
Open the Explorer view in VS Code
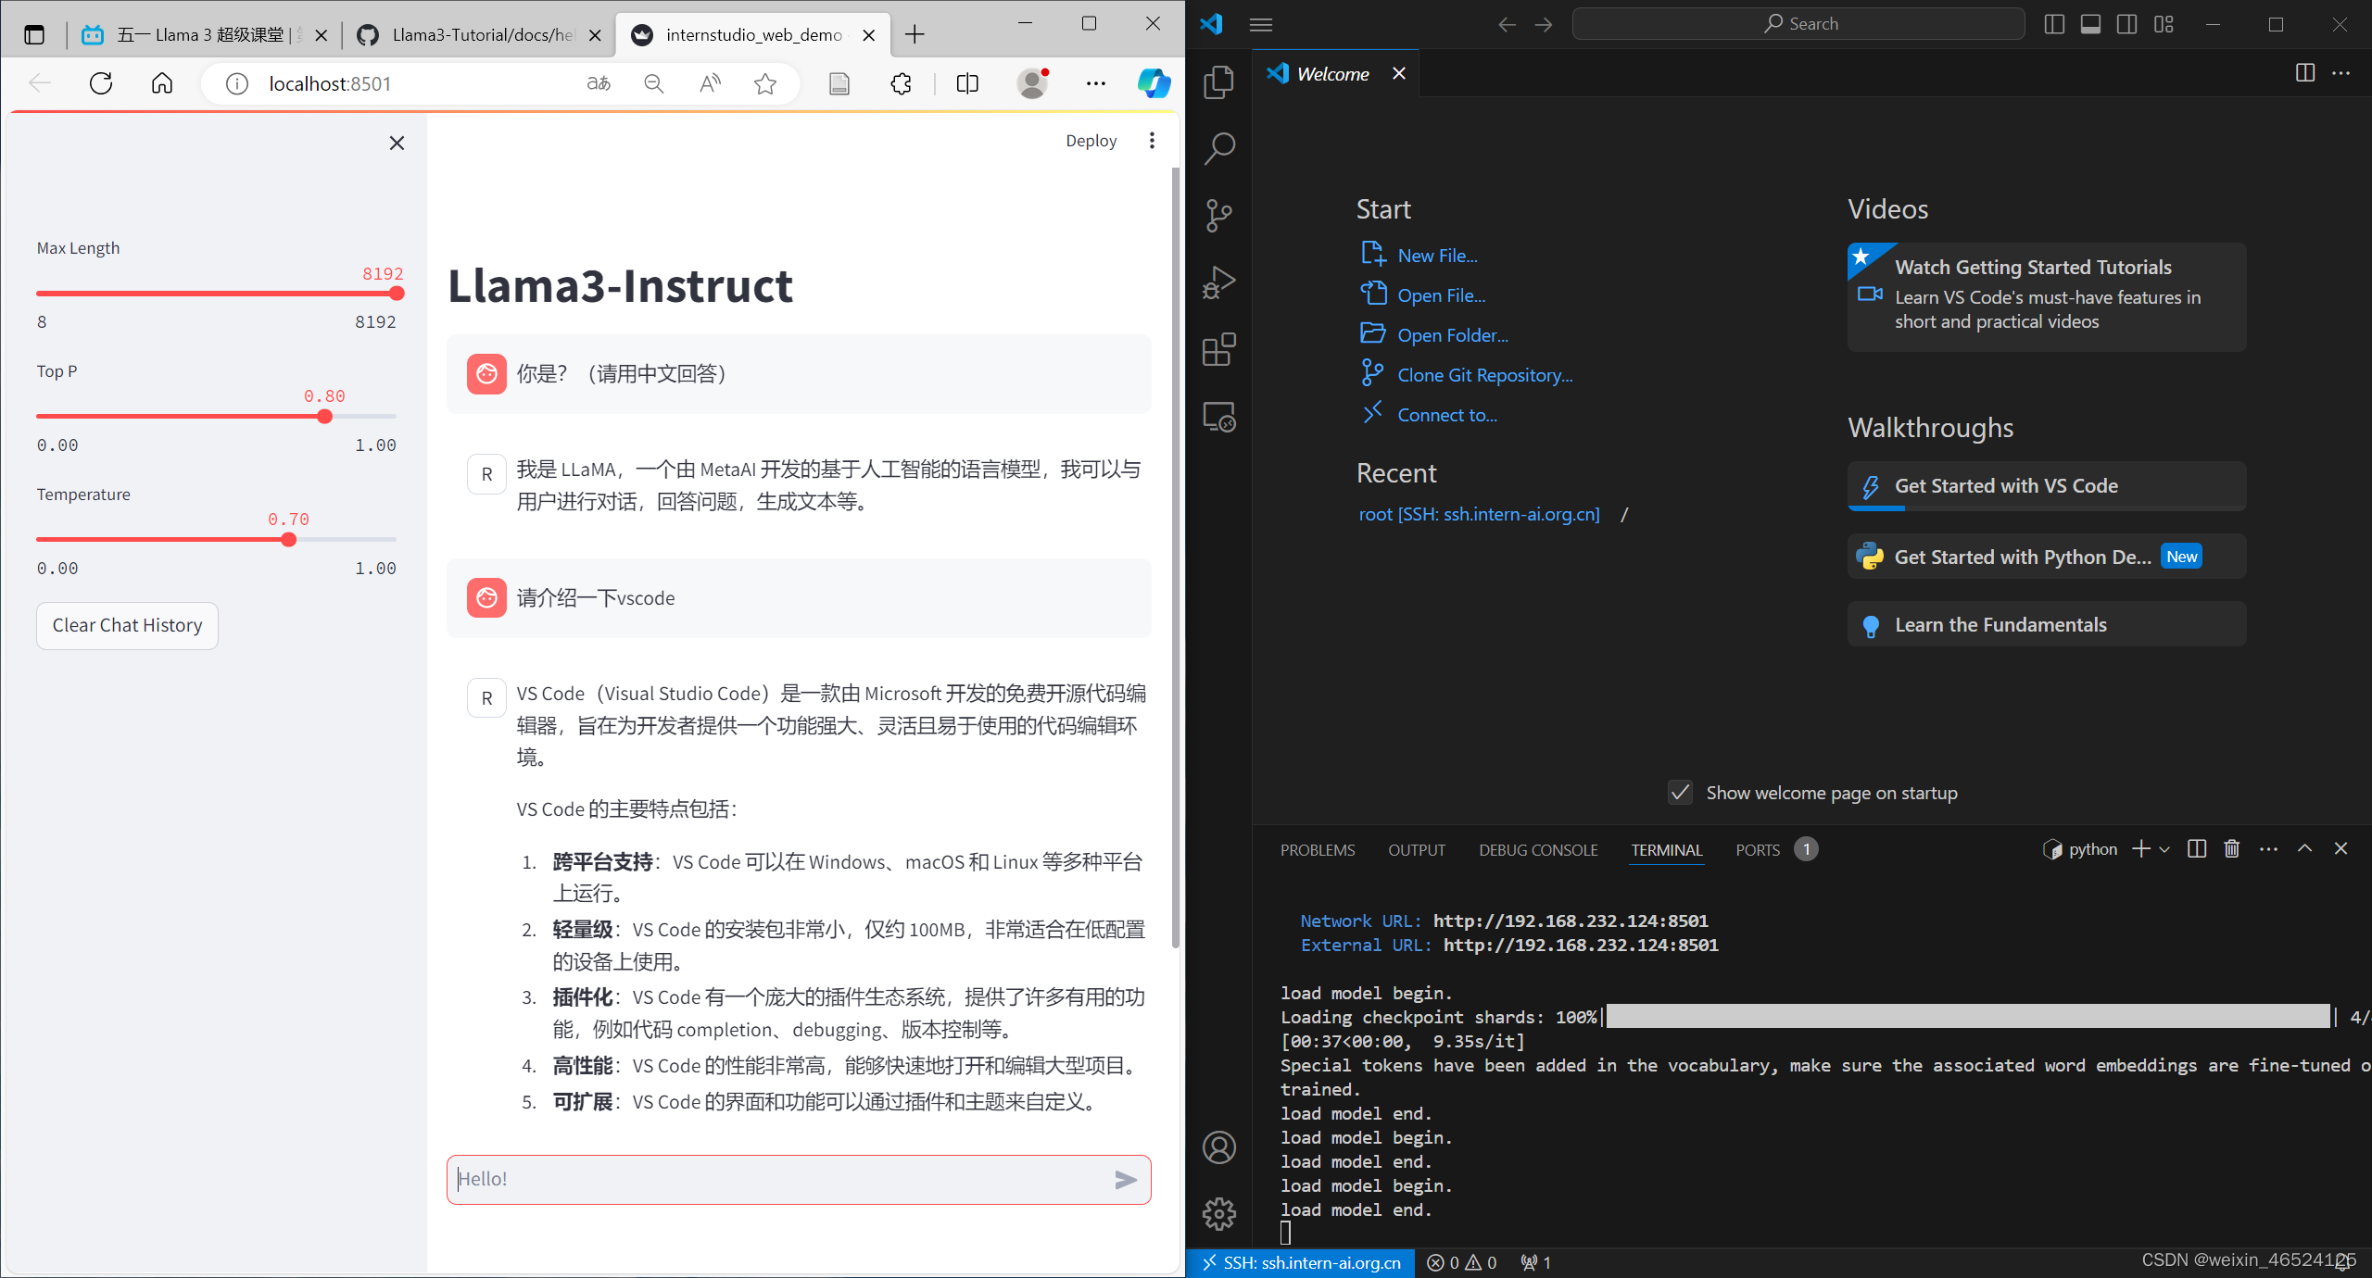point(1218,81)
